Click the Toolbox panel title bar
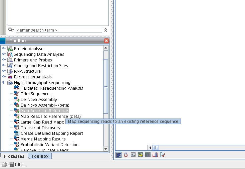The width and height of the screenshot is (245, 169). coord(55,41)
